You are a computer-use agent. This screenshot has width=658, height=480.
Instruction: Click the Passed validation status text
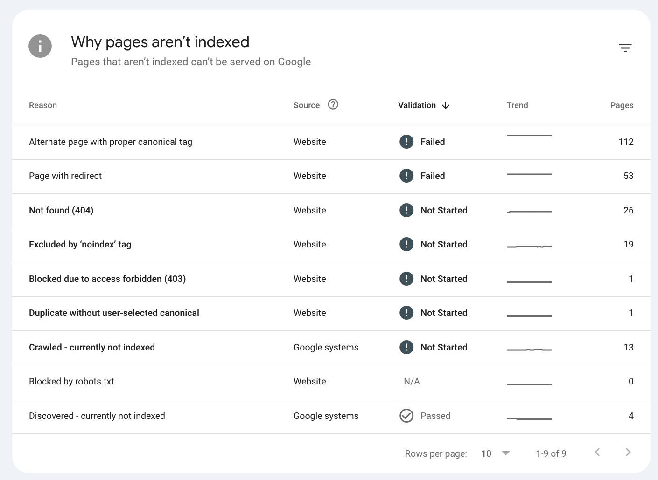point(435,416)
